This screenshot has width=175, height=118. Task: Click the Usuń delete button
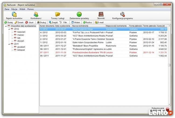pos(29,22)
